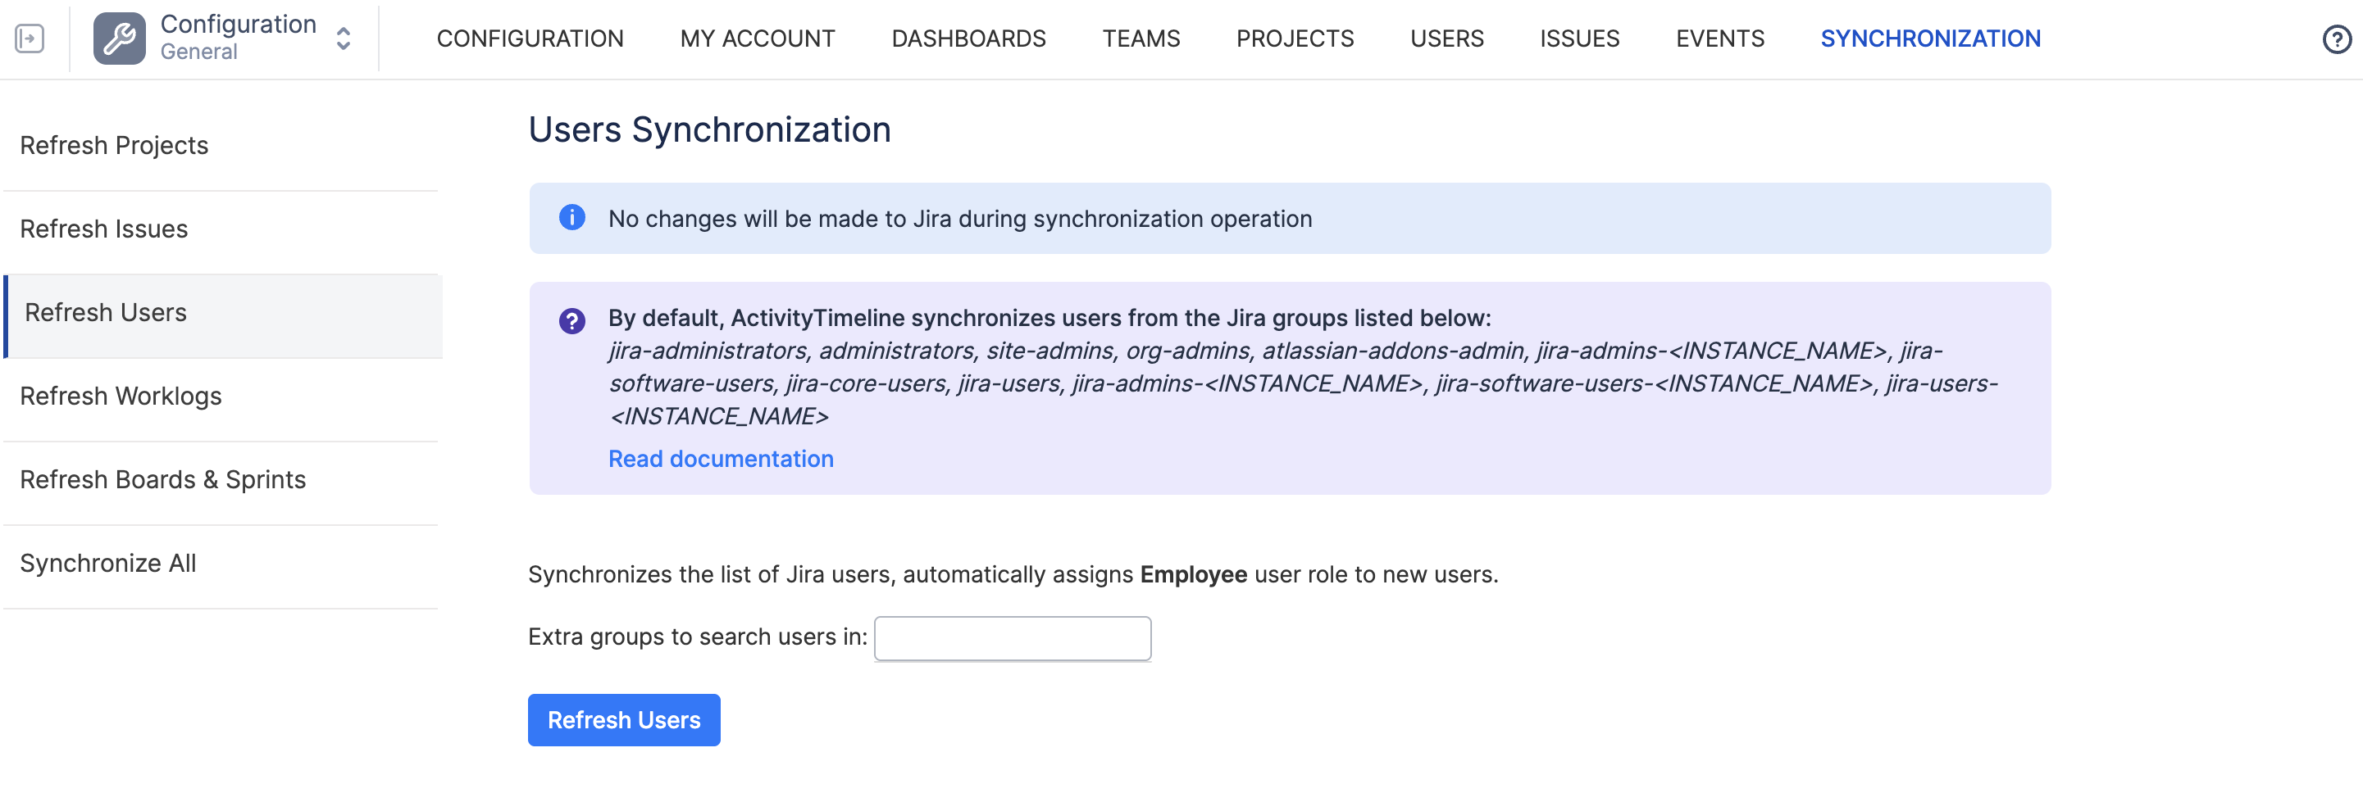Click the purple question mark icon
This screenshot has width=2363, height=793.
tap(571, 321)
